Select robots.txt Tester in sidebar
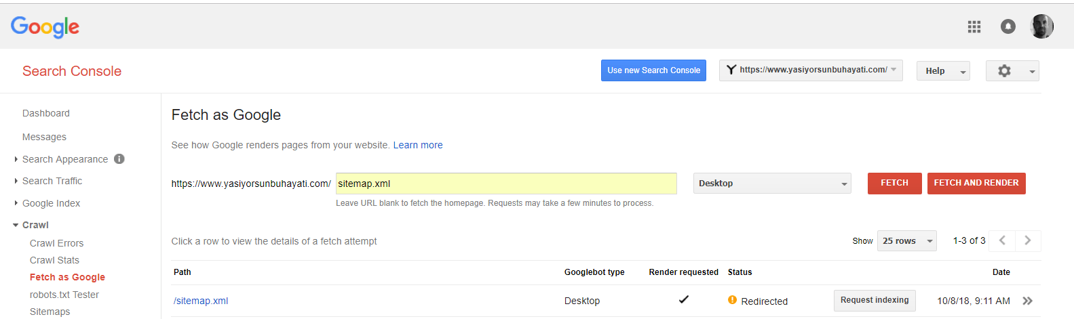The height and width of the screenshot is (319, 1074). click(64, 295)
